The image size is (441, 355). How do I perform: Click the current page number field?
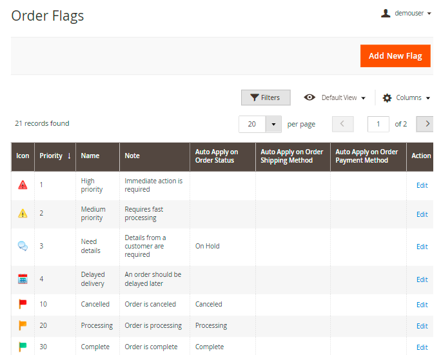[378, 124]
